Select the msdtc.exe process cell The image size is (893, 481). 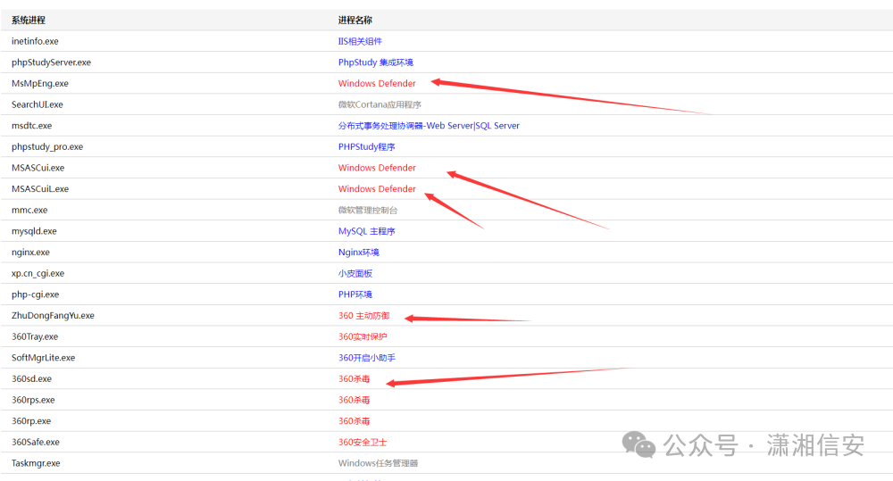tap(31, 126)
